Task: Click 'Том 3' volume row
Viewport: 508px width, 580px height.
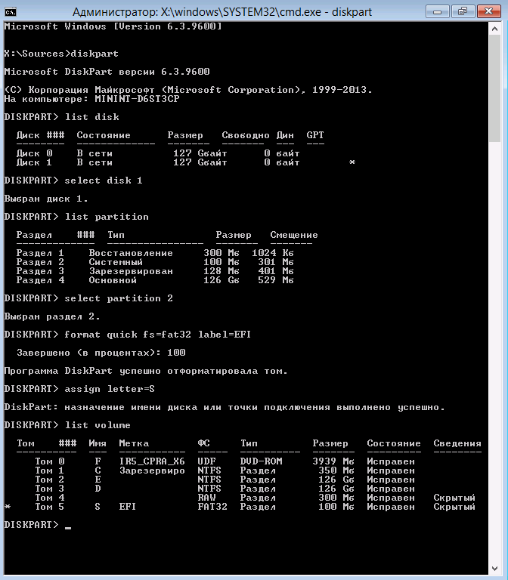Action: coord(225,489)
